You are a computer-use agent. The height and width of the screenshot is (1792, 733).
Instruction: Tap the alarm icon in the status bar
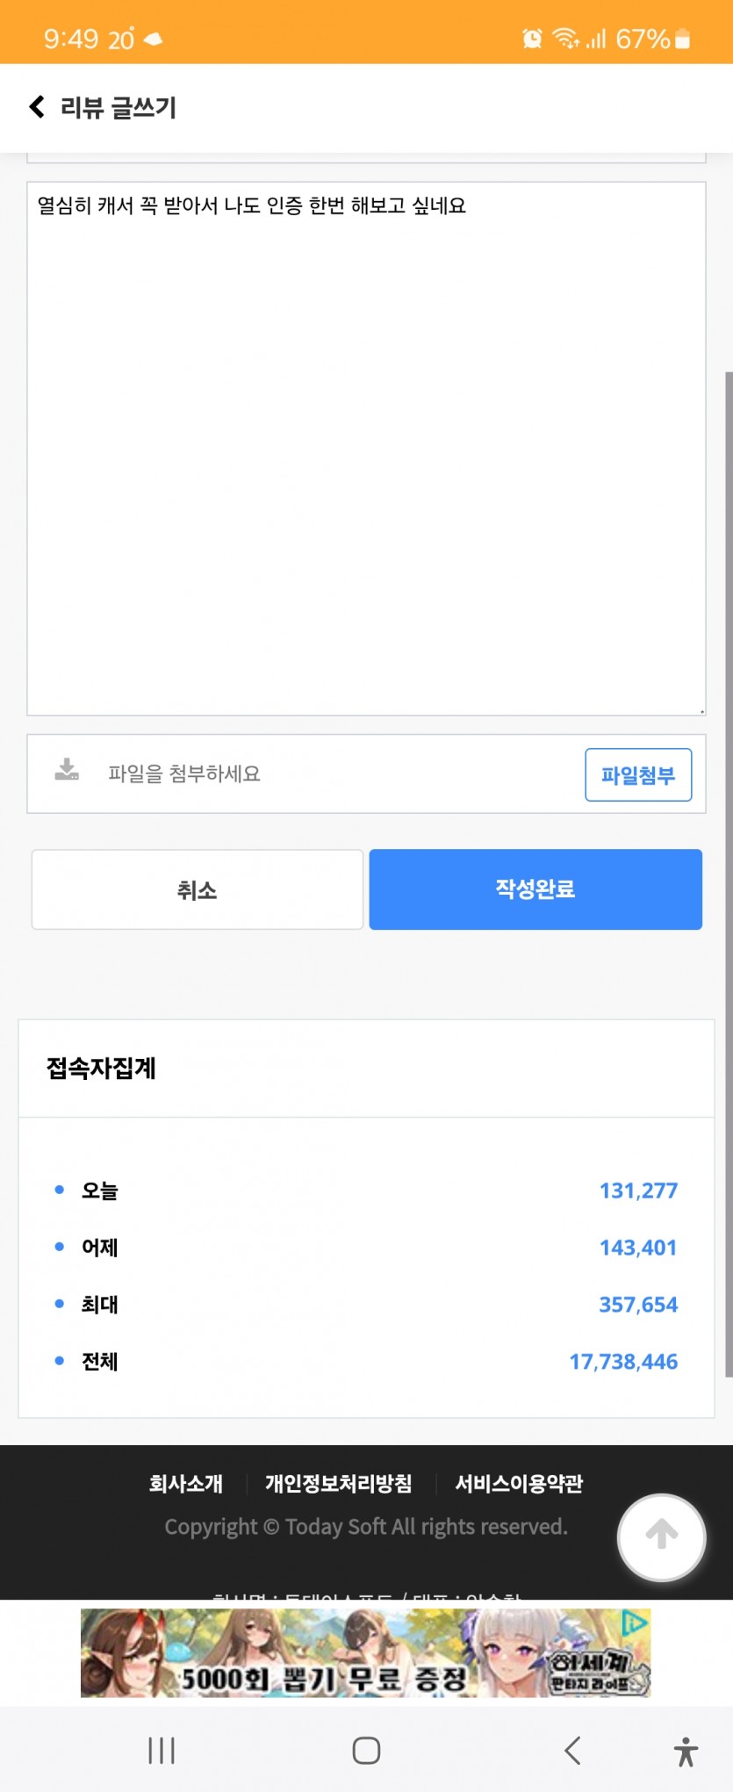(532, 39)
